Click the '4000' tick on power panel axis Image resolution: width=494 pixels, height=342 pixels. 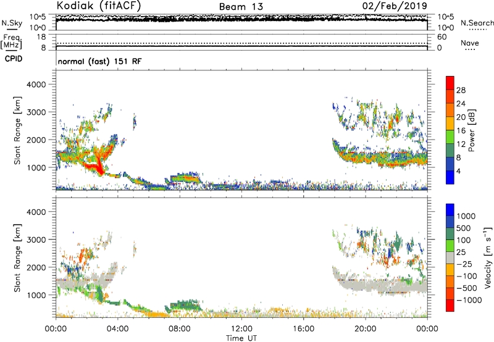pyautogui.click(x=36, y=85)
